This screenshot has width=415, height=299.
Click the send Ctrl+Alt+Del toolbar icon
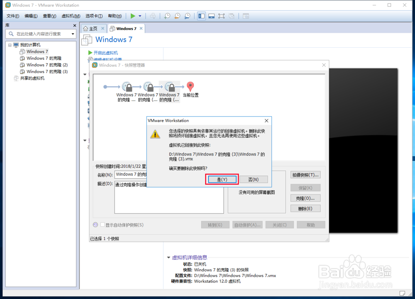153,16
